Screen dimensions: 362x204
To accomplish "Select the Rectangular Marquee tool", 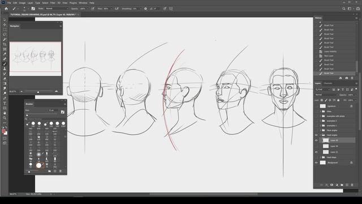I will [x=5, y=29].
